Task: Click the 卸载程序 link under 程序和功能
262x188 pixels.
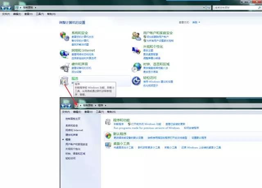Action: (x=118, y=124)
